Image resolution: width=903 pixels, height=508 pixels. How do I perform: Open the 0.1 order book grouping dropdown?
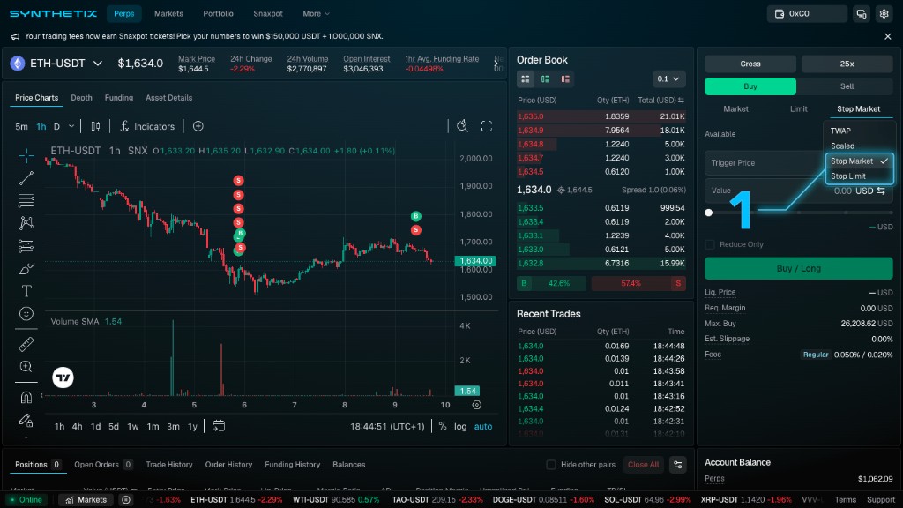668,78
